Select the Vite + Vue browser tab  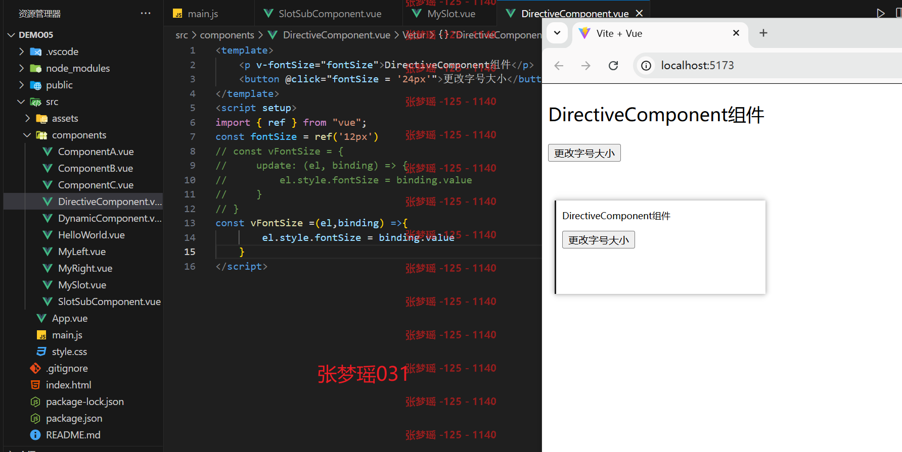[x=660, y=33]
